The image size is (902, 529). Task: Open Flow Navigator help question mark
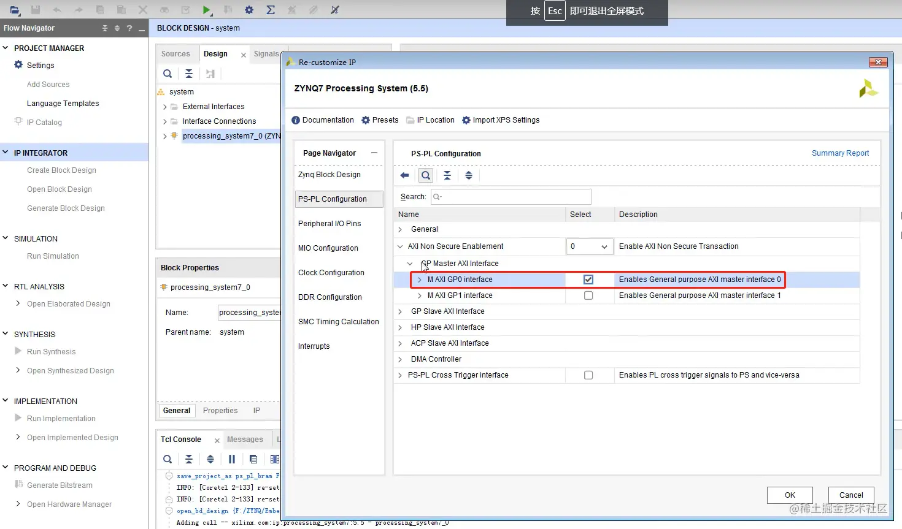(x=129, y=28)
